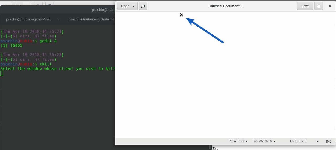Focus the terminal window via its title bar
The width and height of the screenshot is (336, 150).
coord(58,10)
